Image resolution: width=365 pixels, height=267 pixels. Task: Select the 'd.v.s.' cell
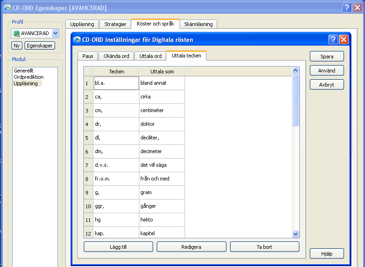tap(116, 165)
